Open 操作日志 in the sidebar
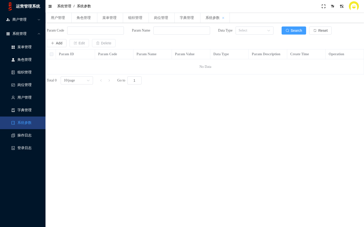364x227 pixels. [23, 135]
